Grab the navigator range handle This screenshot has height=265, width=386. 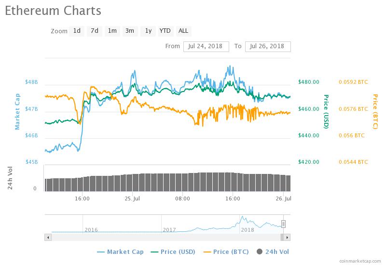(283, 224)
